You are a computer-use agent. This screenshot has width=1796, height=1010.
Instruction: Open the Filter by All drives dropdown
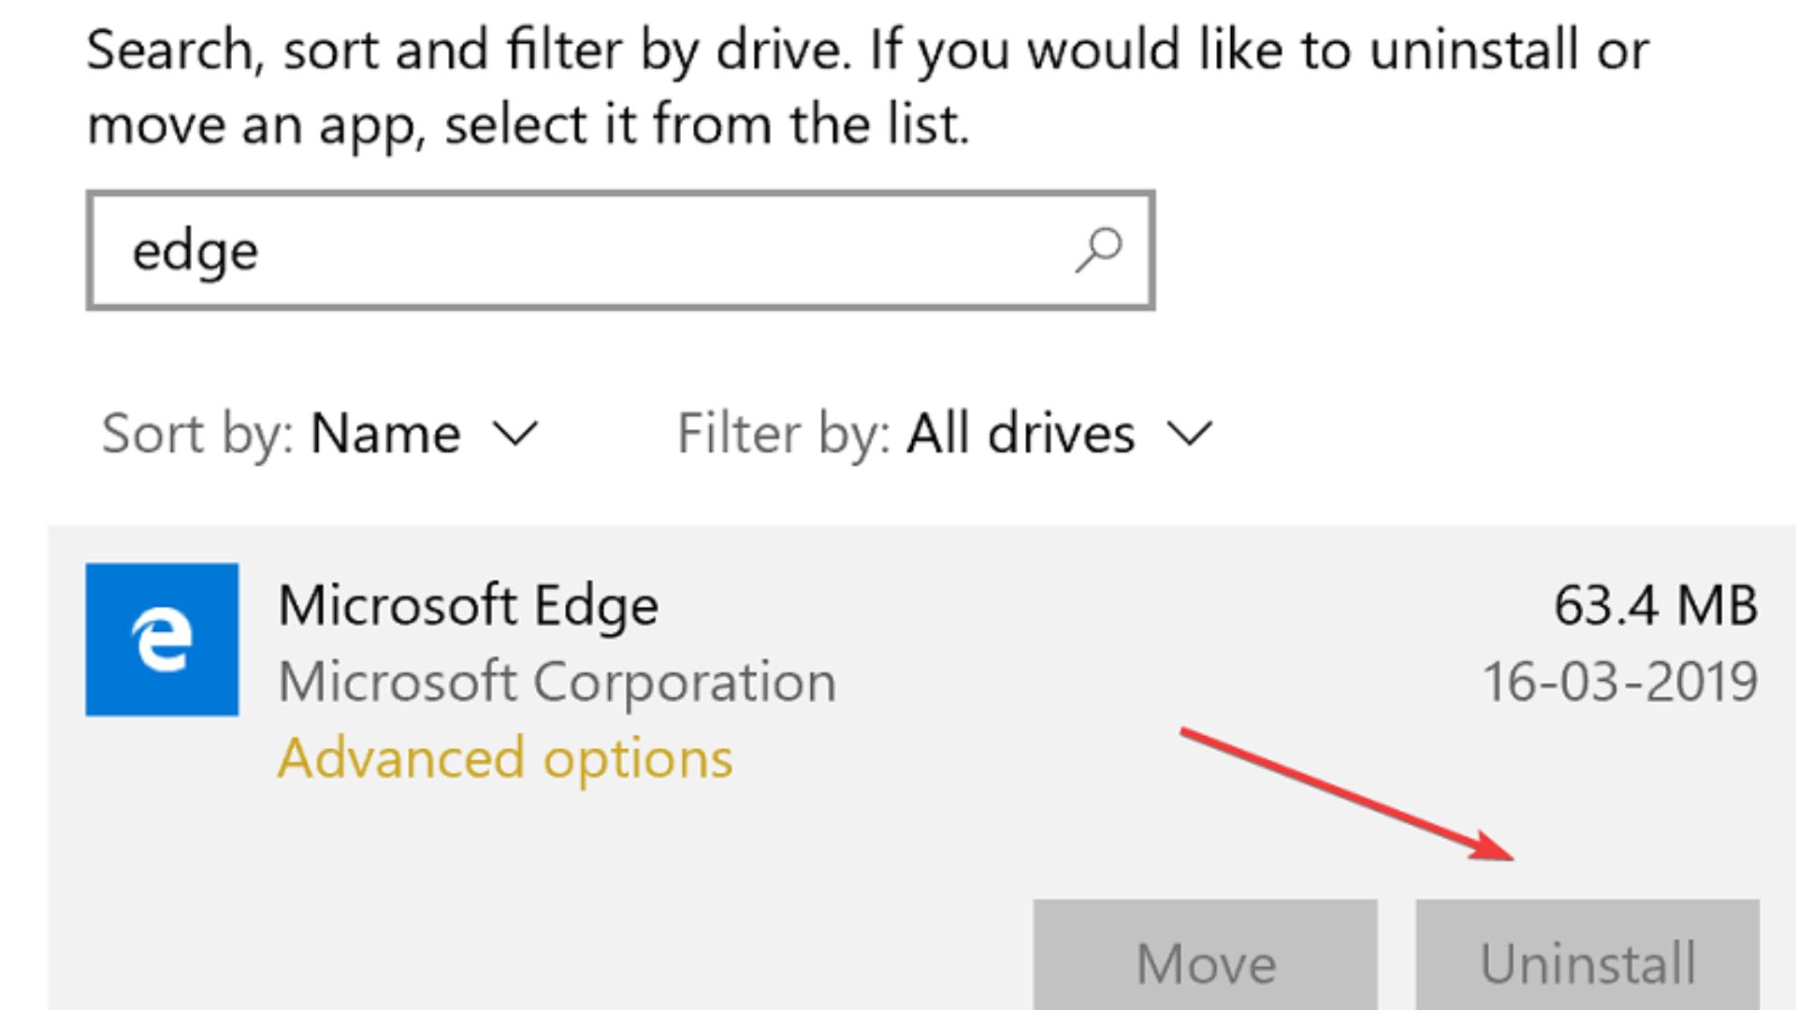[x=1021, y=434]
